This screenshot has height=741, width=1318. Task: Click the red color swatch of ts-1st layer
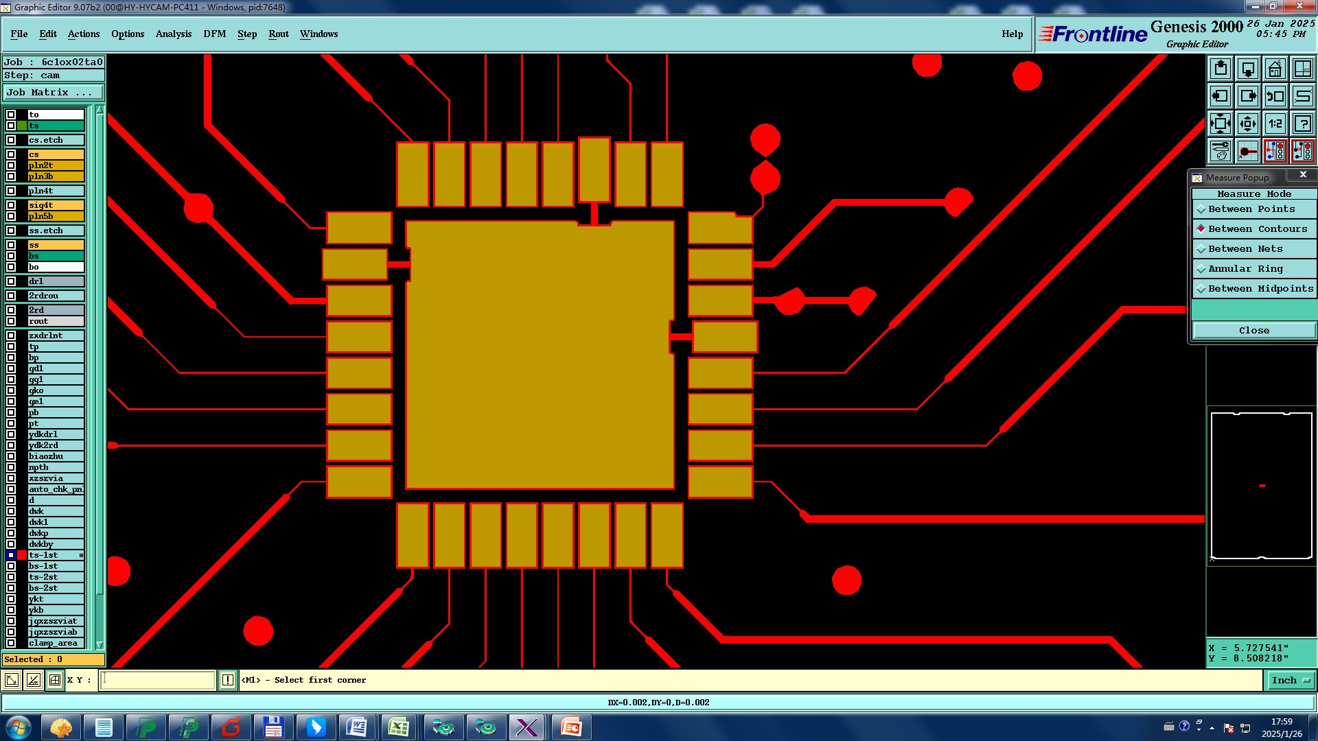22,555
